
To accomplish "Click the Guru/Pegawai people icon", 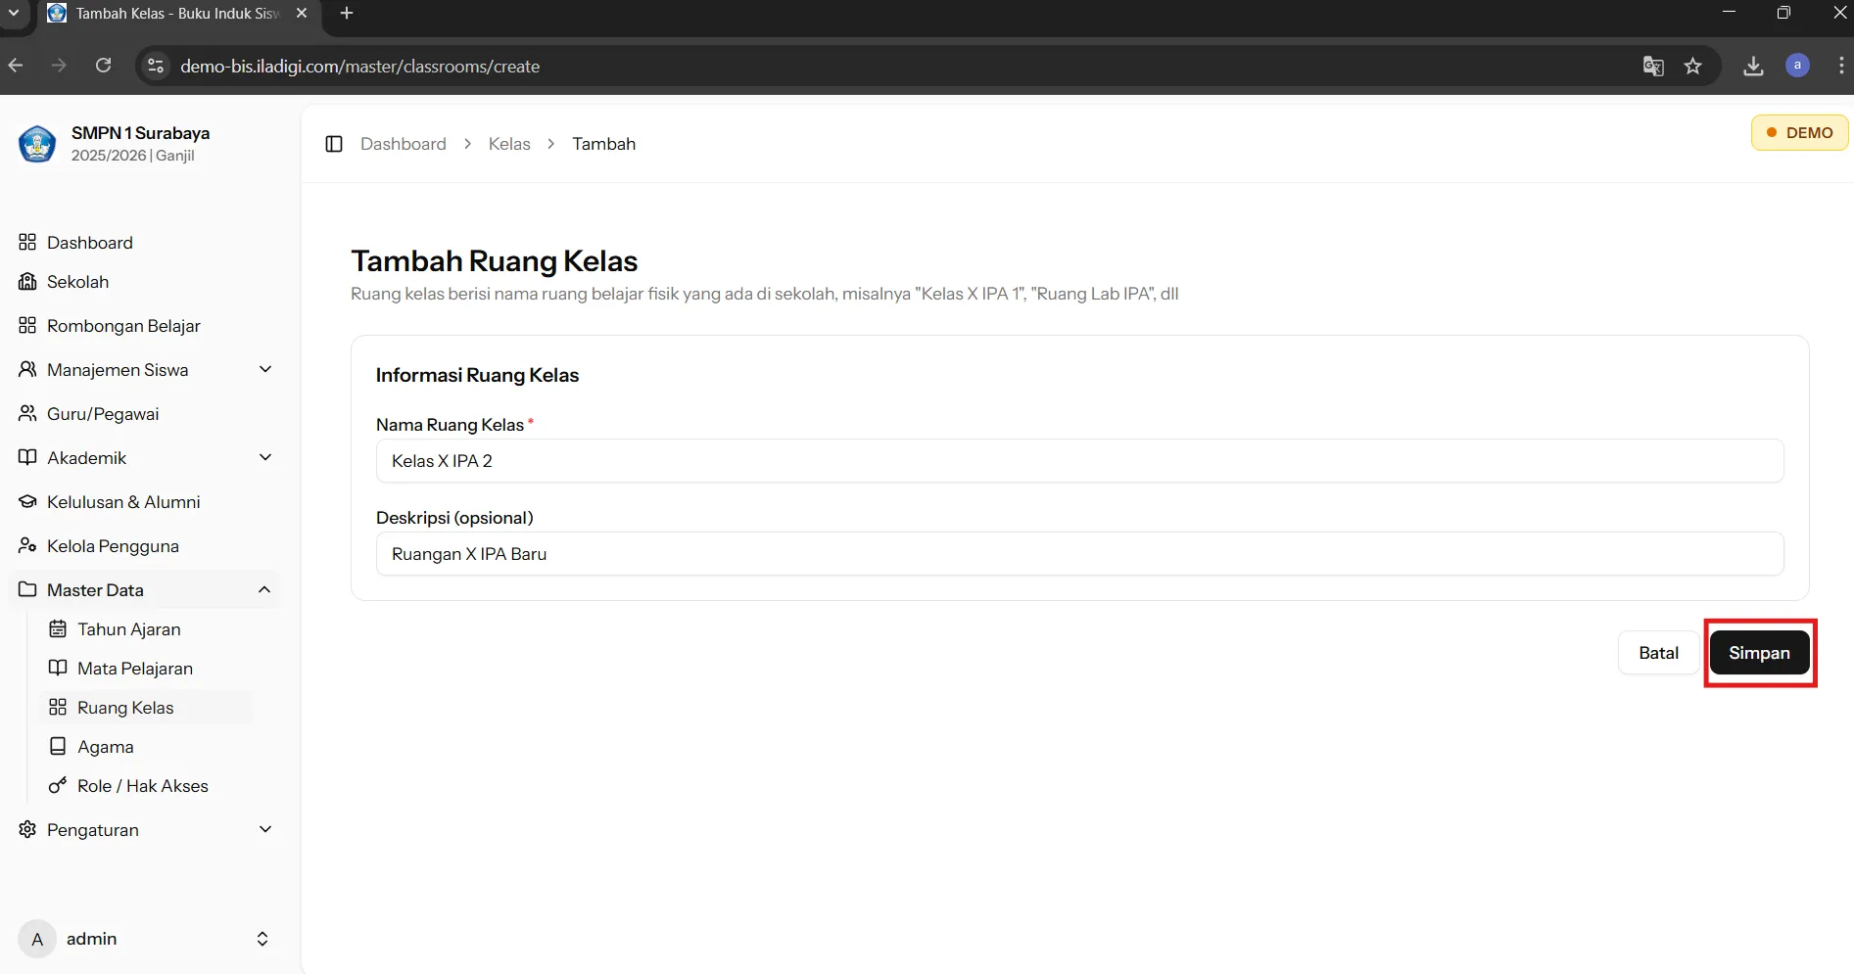I will click(x=27, y=413).
